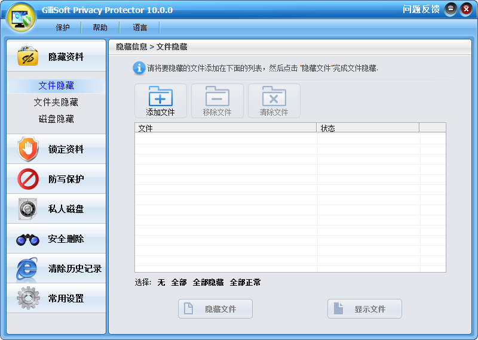Click the 文件 column header

[x=226, y=128]
